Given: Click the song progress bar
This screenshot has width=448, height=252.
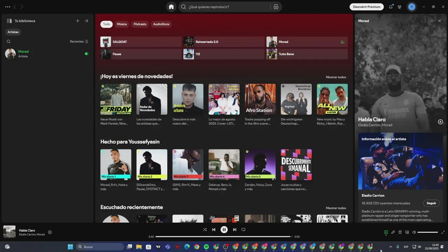Looking at the screenshot, I should point(224,237).
